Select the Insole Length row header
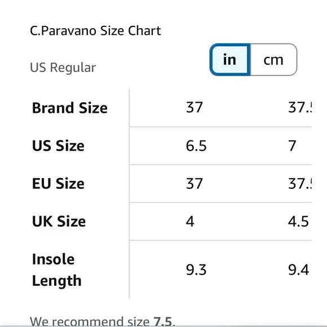 click(x=57, y=270)
